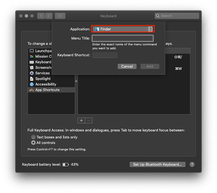This screenshot has width=217, height=193.
Task: Open the Application dropdown showing Finder
Action: (123, 29)
